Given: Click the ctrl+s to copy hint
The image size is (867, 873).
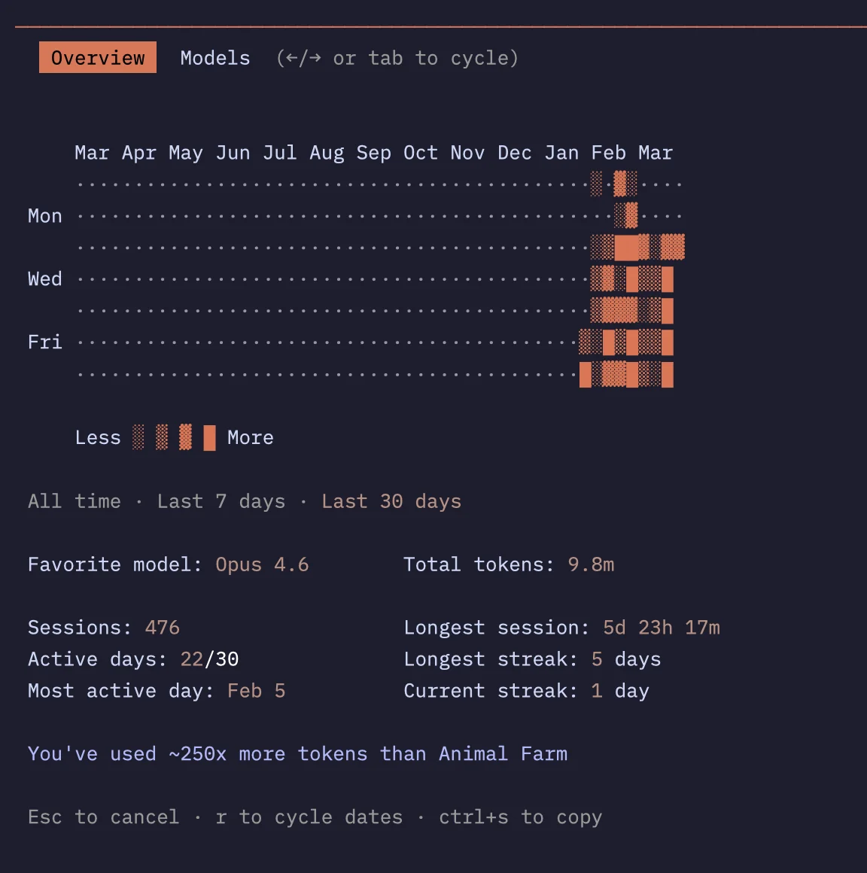Looking at the screenshot, I should click(520, 817).
